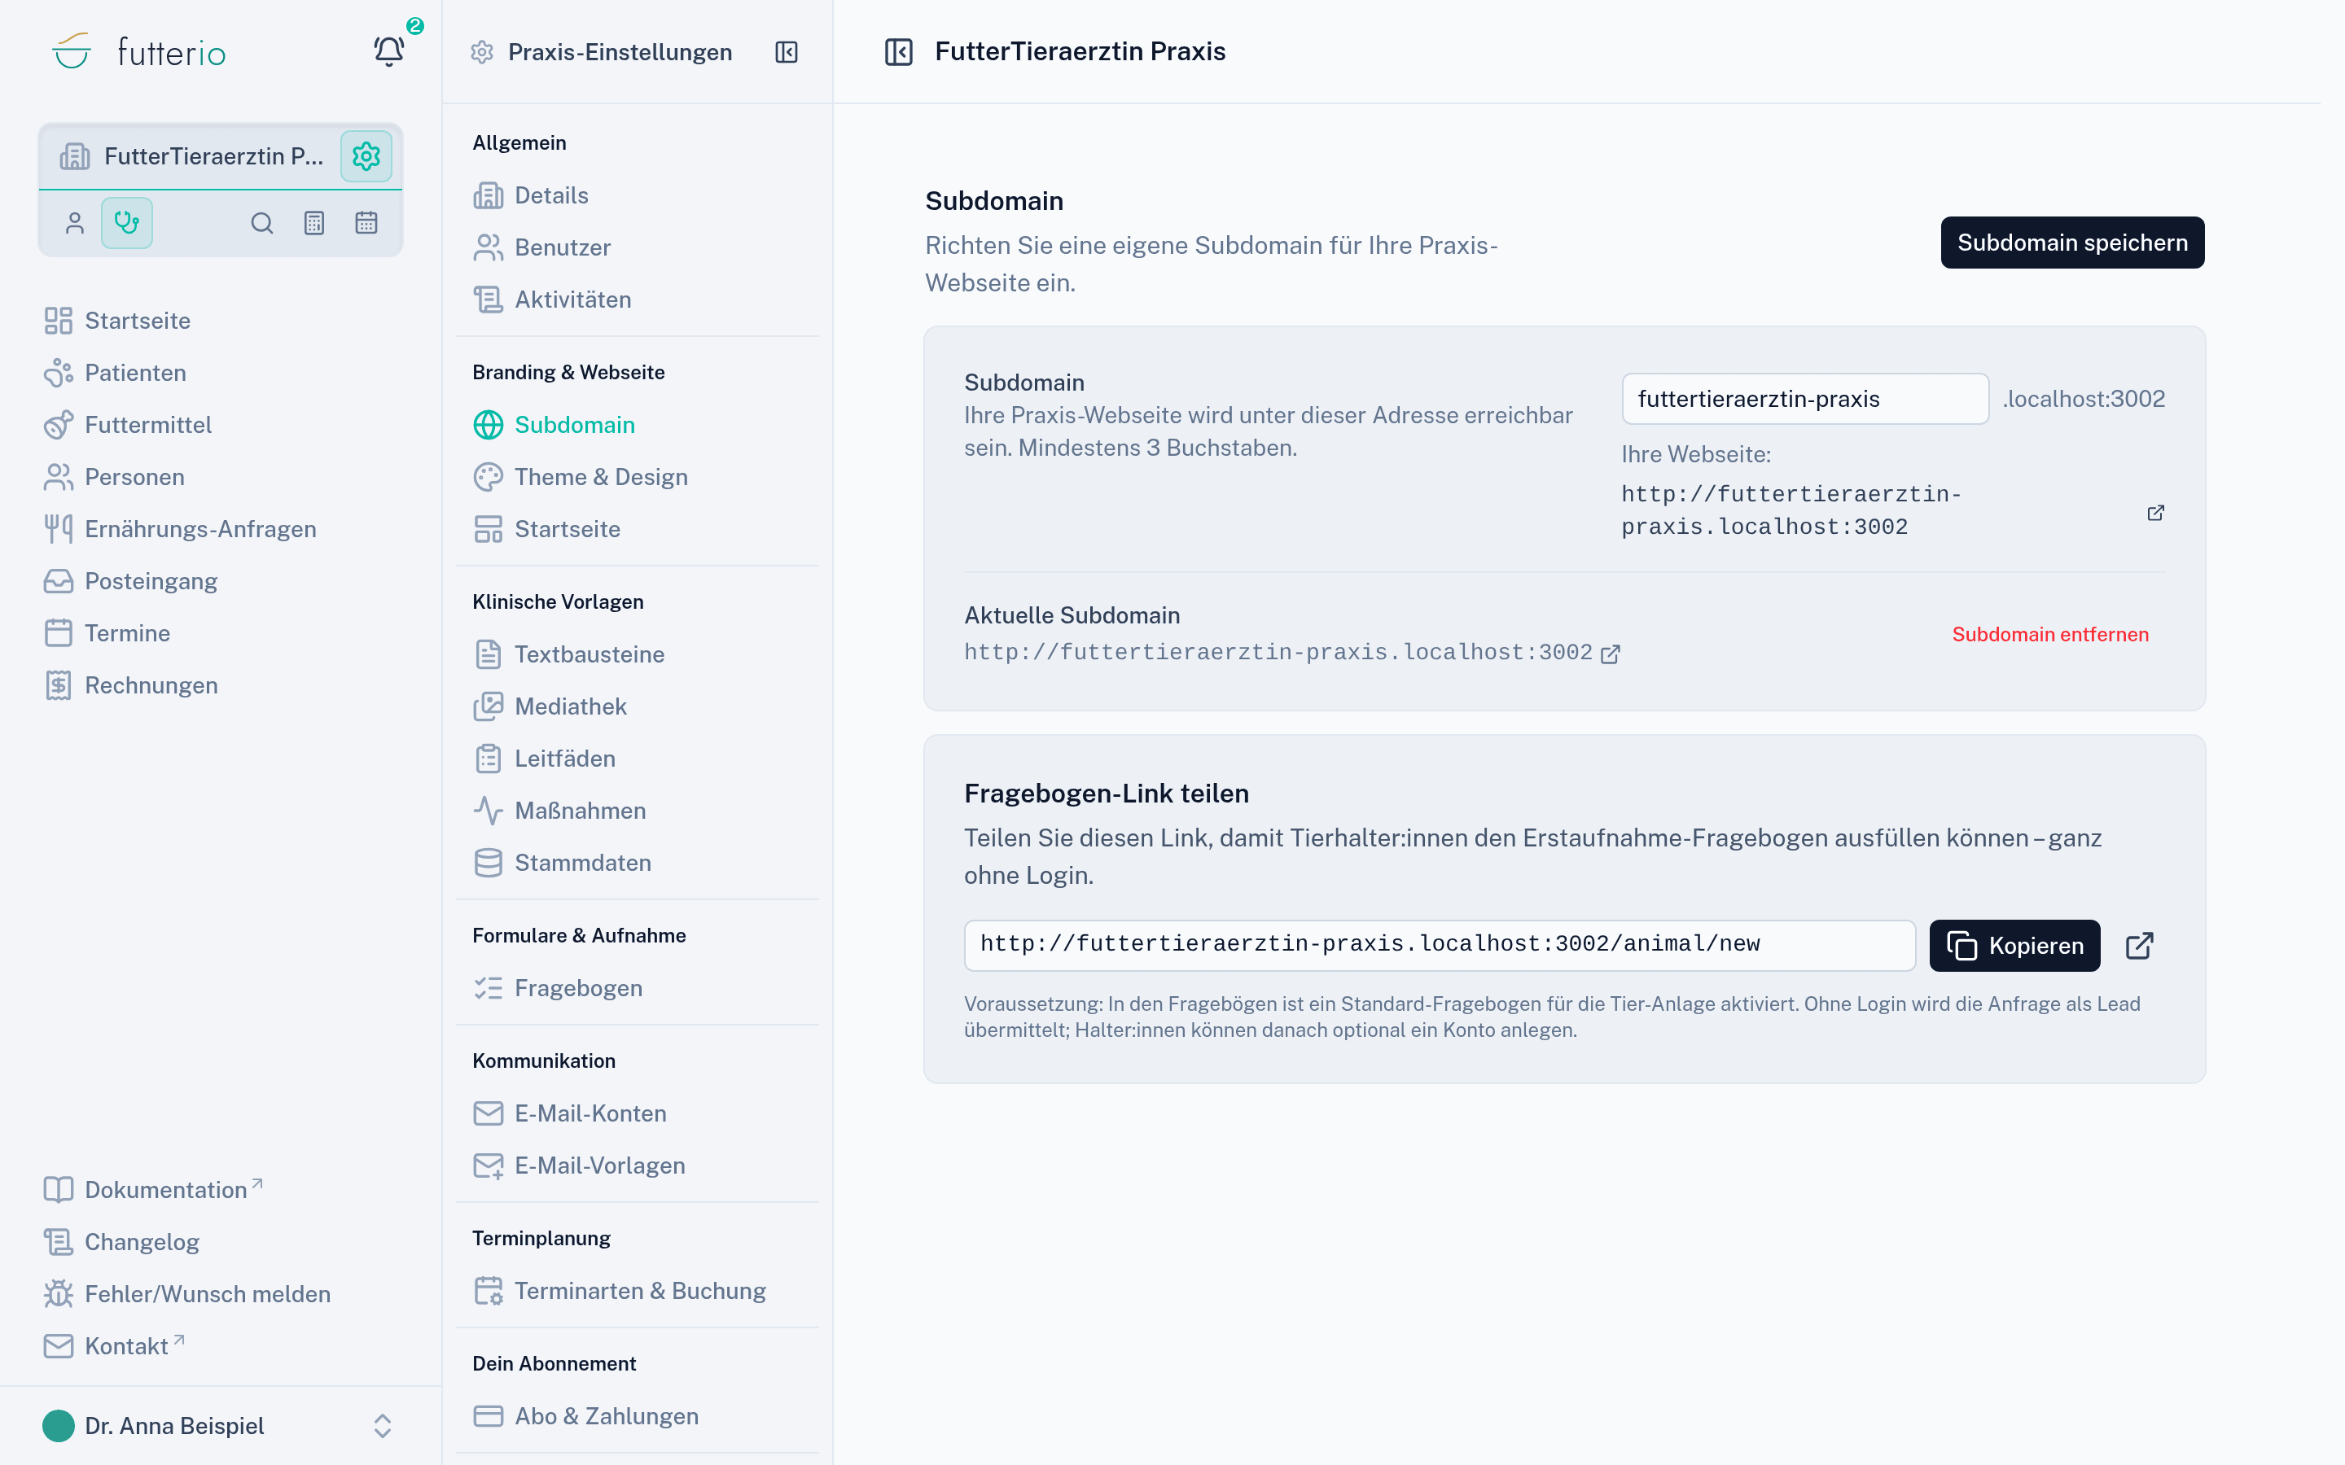Open Posteingang inbox
The width and height of the screenshot is (2345, 1465).
pos(131,581)
